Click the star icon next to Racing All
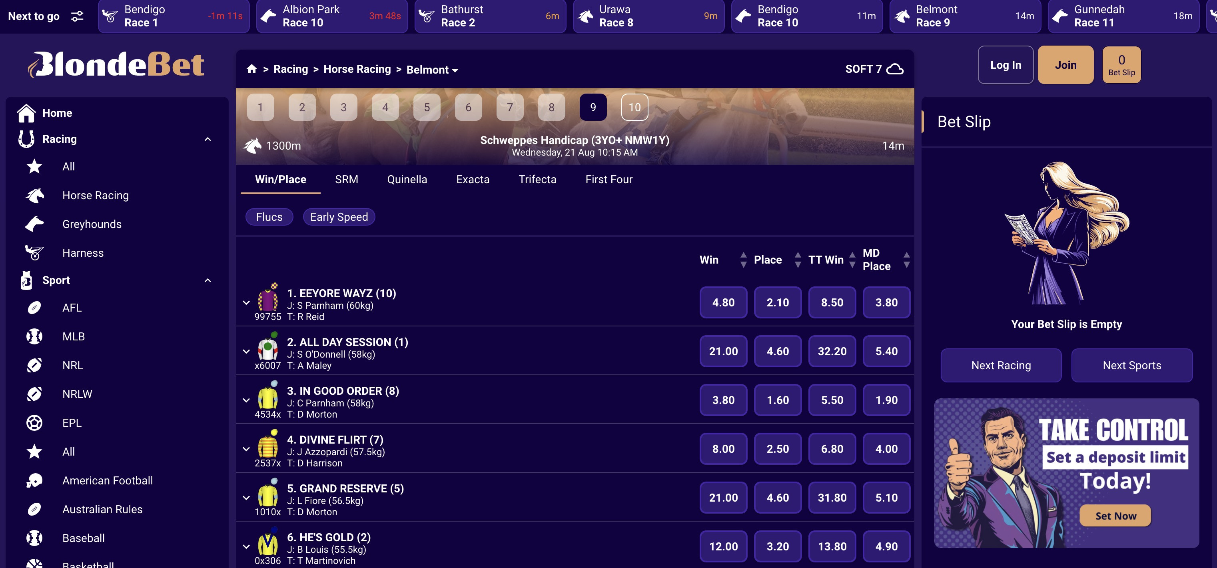The width and height of the screenshot is (1217, 568). [x=34, y=166]
